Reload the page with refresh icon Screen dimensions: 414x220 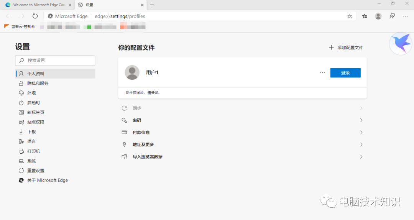tap(35, 16)
